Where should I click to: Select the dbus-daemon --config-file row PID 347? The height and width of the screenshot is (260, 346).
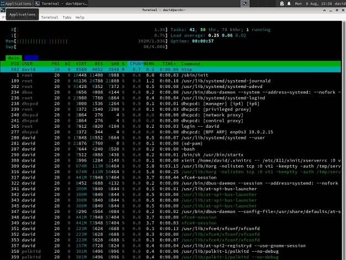(x=171, y=211)
